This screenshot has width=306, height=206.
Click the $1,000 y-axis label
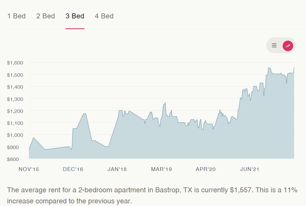[15, 135]
